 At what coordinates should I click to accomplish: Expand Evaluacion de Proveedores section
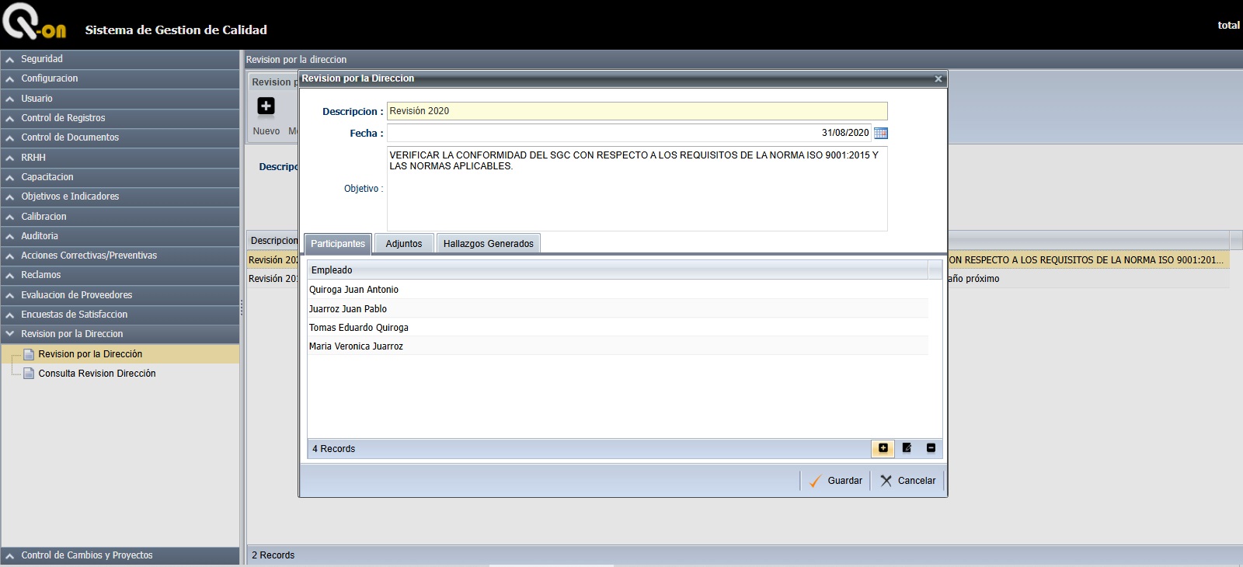click(120, 295)
